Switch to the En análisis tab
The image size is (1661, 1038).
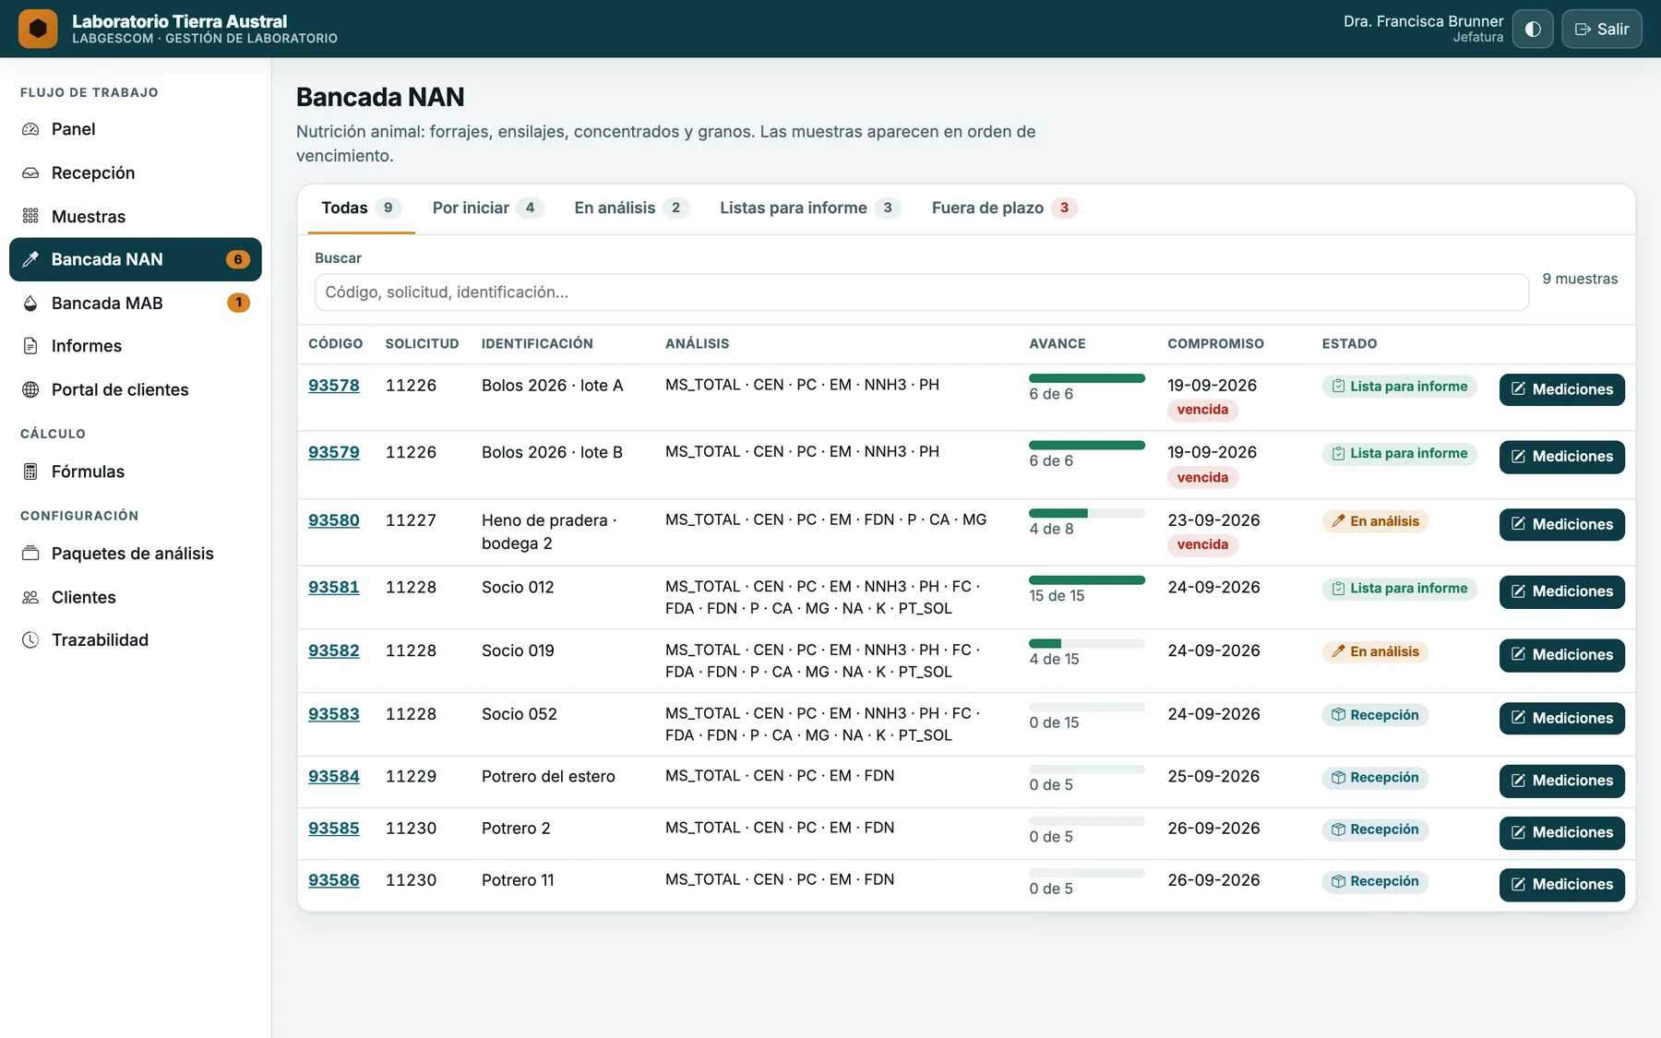coord(631,209)
